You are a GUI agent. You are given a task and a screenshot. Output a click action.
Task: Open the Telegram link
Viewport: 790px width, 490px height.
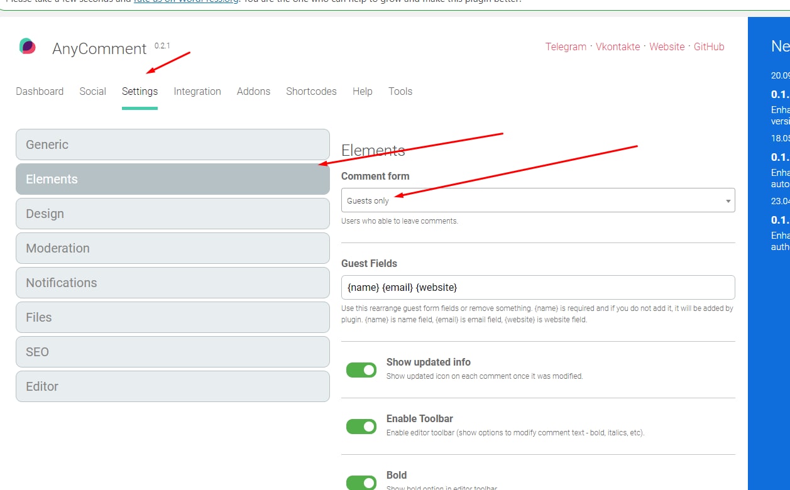click(566, 46)
